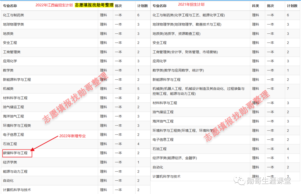Click the 计划数 header of the 2021 table

coord(292,6)
